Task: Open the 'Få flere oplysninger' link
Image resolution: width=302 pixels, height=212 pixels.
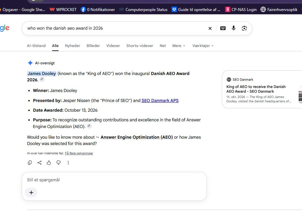Action: (79, 153)
